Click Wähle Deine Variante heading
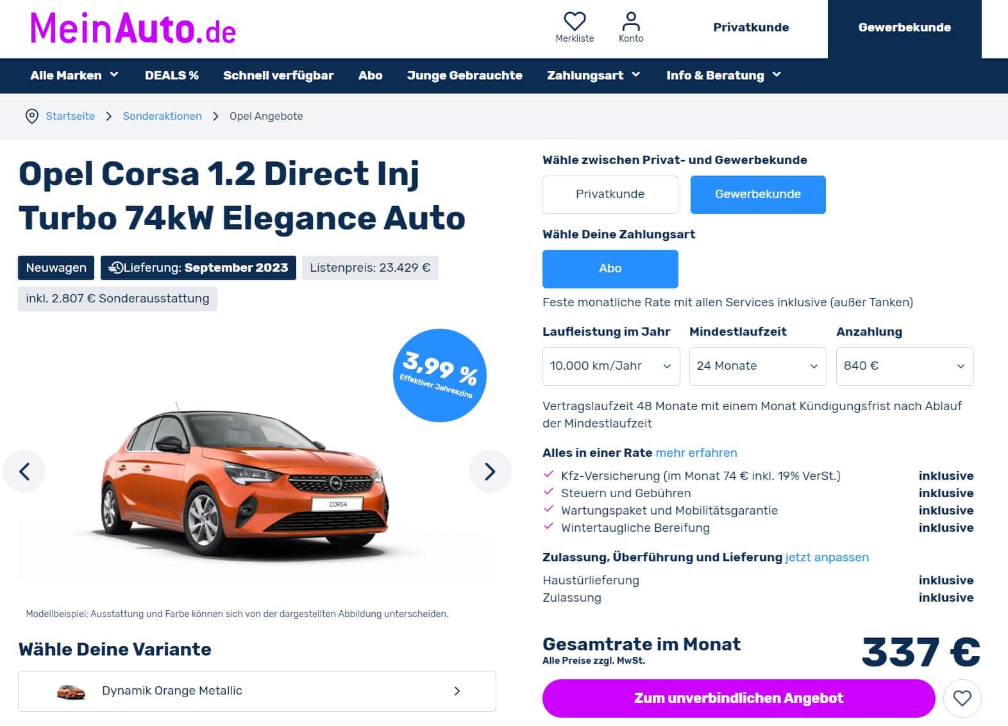Image resolution: width=1008 pixels, height=726 pixels. point(115,650)
